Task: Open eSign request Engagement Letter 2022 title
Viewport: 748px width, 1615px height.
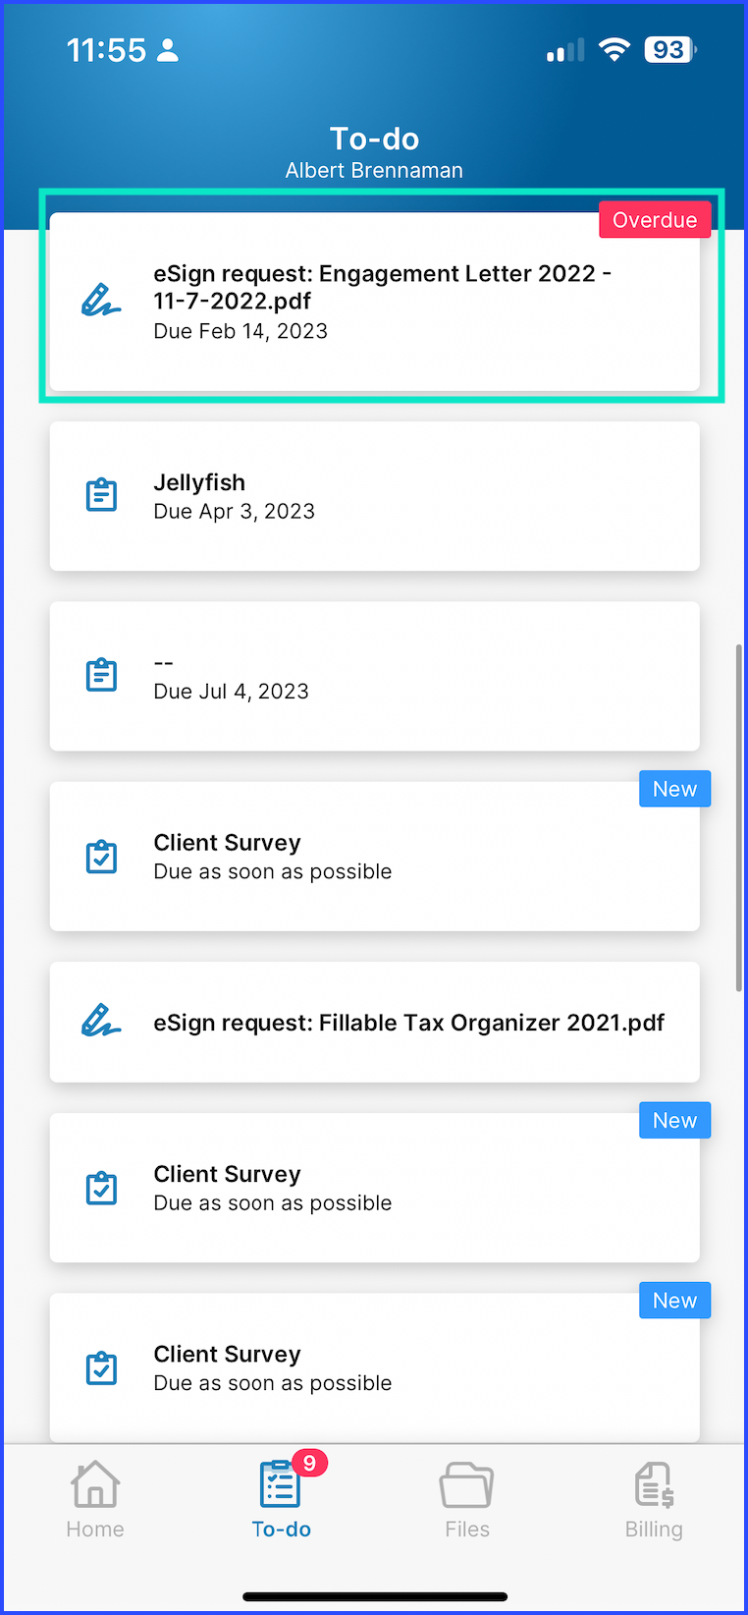Action: 382,287
